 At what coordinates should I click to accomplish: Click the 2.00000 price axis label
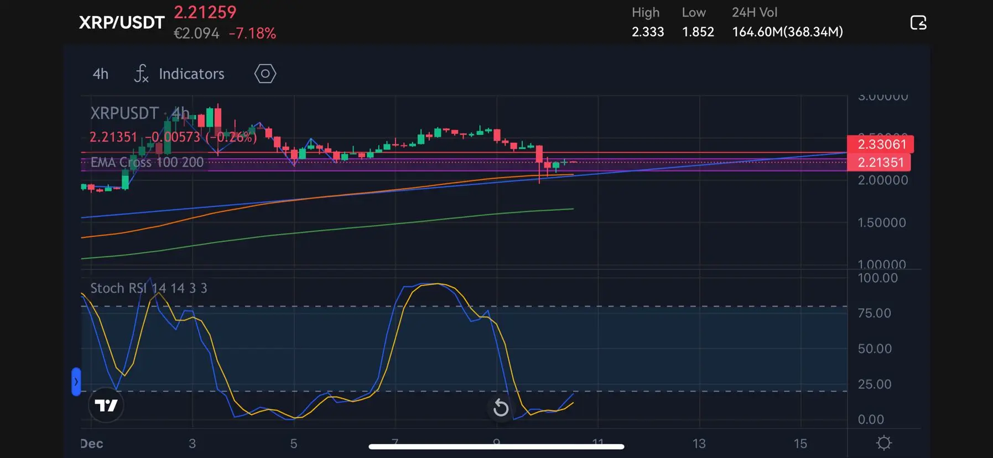point(883,180)
